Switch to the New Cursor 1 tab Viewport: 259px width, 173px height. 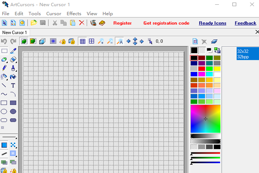pyautogui.click(x=15, y=32)
